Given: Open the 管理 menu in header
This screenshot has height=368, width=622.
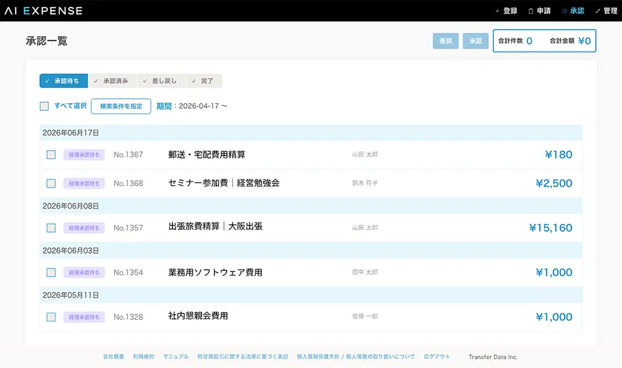Looking at the screenshot, I should [606, 11].
